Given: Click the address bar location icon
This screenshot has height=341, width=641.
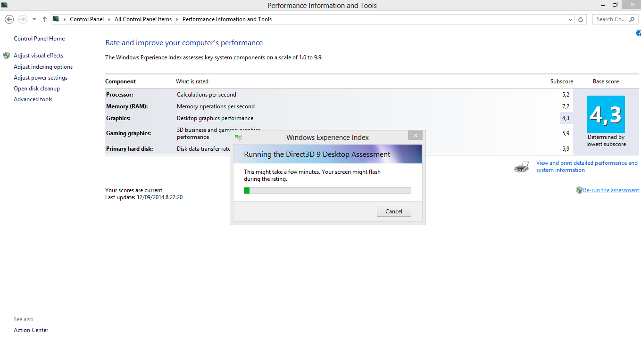Looking at the screenshot, I should 56,19.
